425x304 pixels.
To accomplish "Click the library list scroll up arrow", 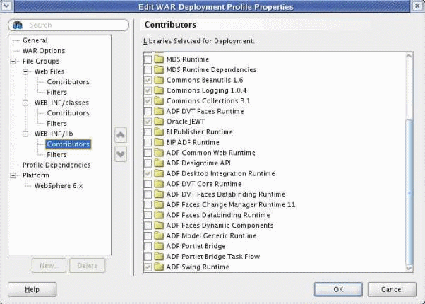I will pyautogui.click(x=409, y=56).
